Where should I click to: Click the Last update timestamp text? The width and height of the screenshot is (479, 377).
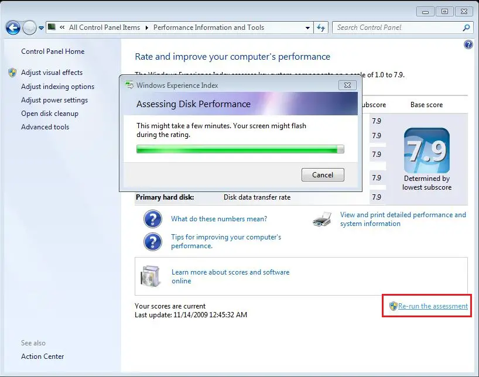pos(191,315)
